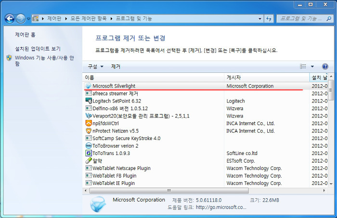Click the vertical scrollbar down arrow

click(331, 184)
